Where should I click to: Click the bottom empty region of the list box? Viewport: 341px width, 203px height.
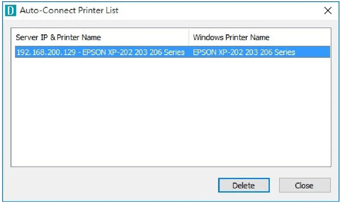click(171, 156)
